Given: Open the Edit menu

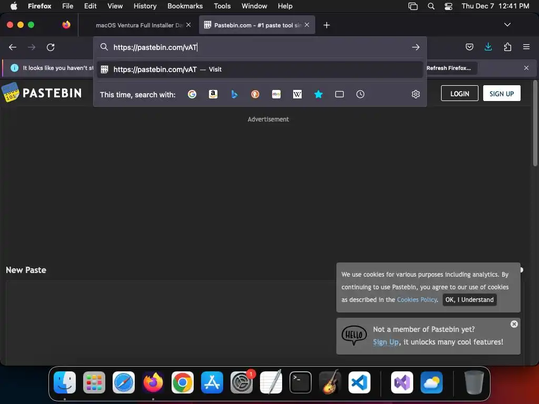Looking at the screenshot, I should [x=90, y=6].
